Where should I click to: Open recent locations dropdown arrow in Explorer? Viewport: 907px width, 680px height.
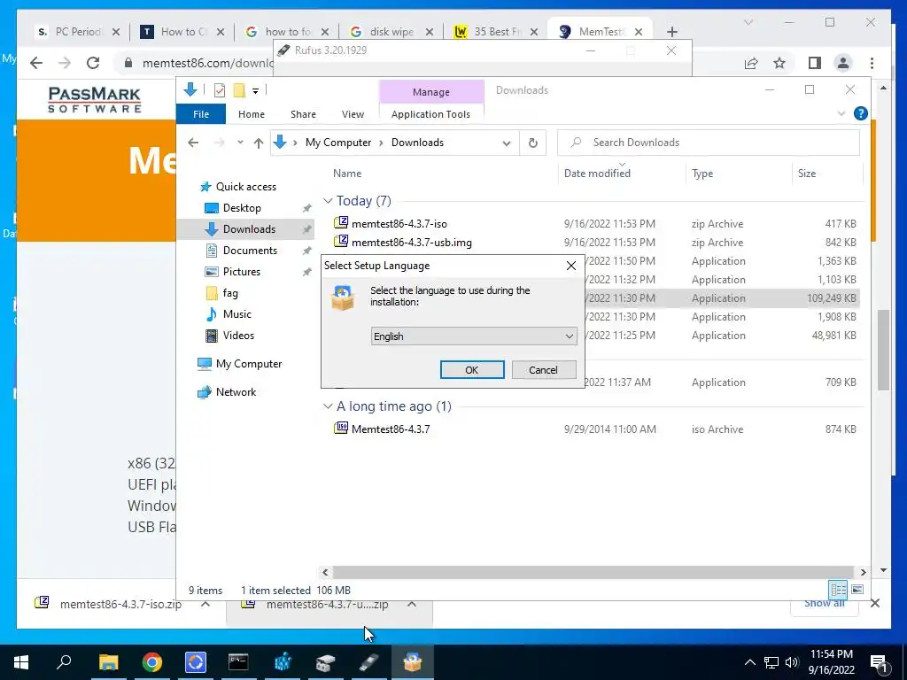(240, 143)
